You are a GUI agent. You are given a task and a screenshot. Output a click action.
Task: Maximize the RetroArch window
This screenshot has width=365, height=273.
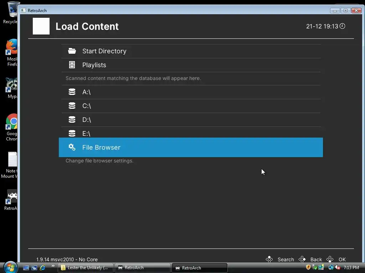click(345, 10)
